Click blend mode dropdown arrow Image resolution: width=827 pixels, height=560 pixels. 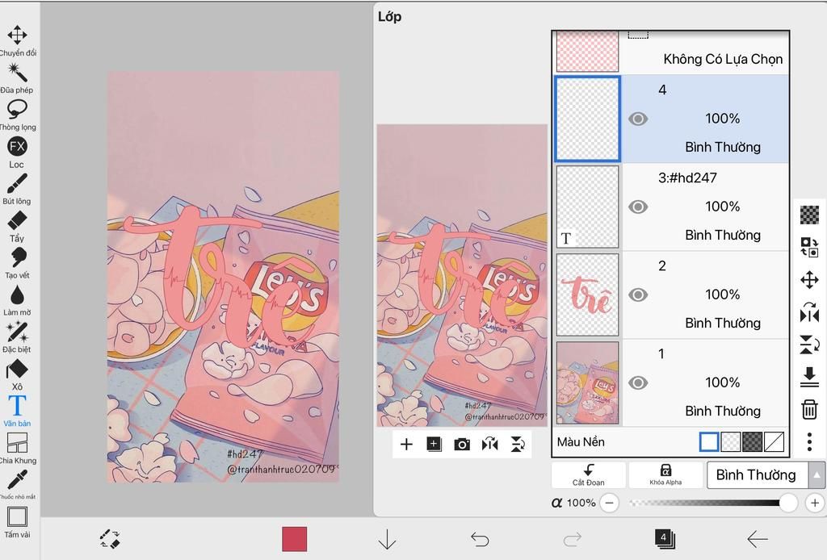pos(817,475)
